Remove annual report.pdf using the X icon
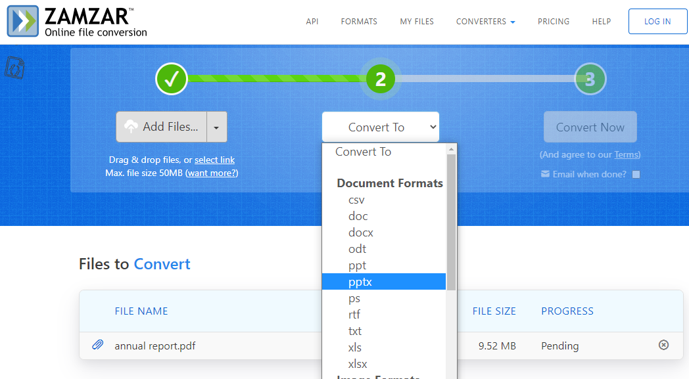Viewport: 689px width, 379px height. pos(663,345)
